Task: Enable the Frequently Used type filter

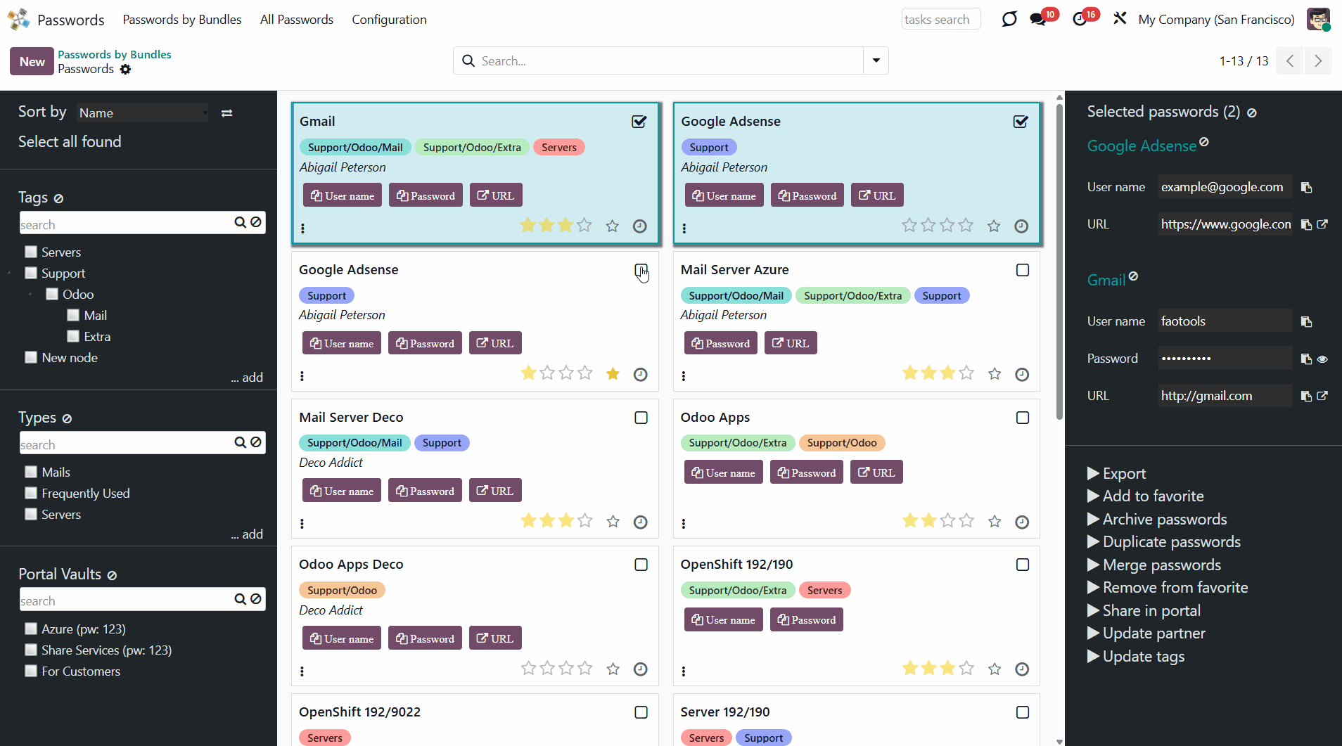Action: pyautogui.click(x=31, y=493)
